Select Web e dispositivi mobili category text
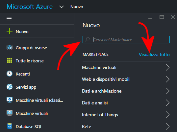This screenshot has height=132, width=177. pyautogui.click(x=106, y=79)
